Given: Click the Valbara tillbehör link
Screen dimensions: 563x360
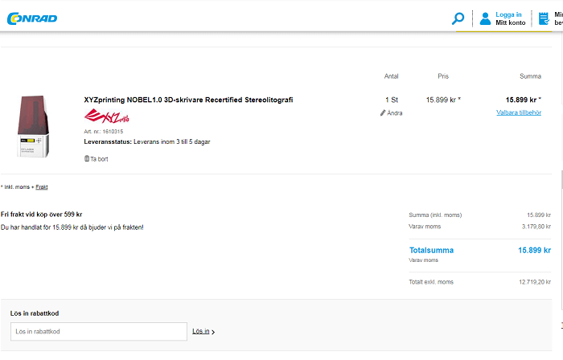Looking at the screenshot, I should coord(518,112).
